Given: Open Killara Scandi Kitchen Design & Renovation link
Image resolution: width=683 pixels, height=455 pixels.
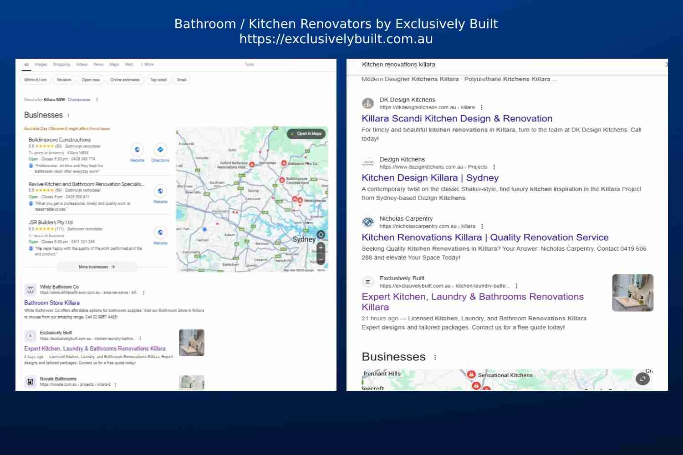Looking at the screenshot, I should tap(457, 119).
